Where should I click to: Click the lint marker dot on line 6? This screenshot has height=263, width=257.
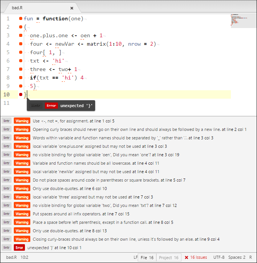pos(21,61)
